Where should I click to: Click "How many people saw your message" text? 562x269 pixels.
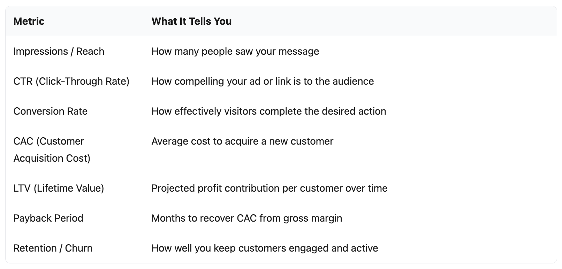click(x=235, y=51)
